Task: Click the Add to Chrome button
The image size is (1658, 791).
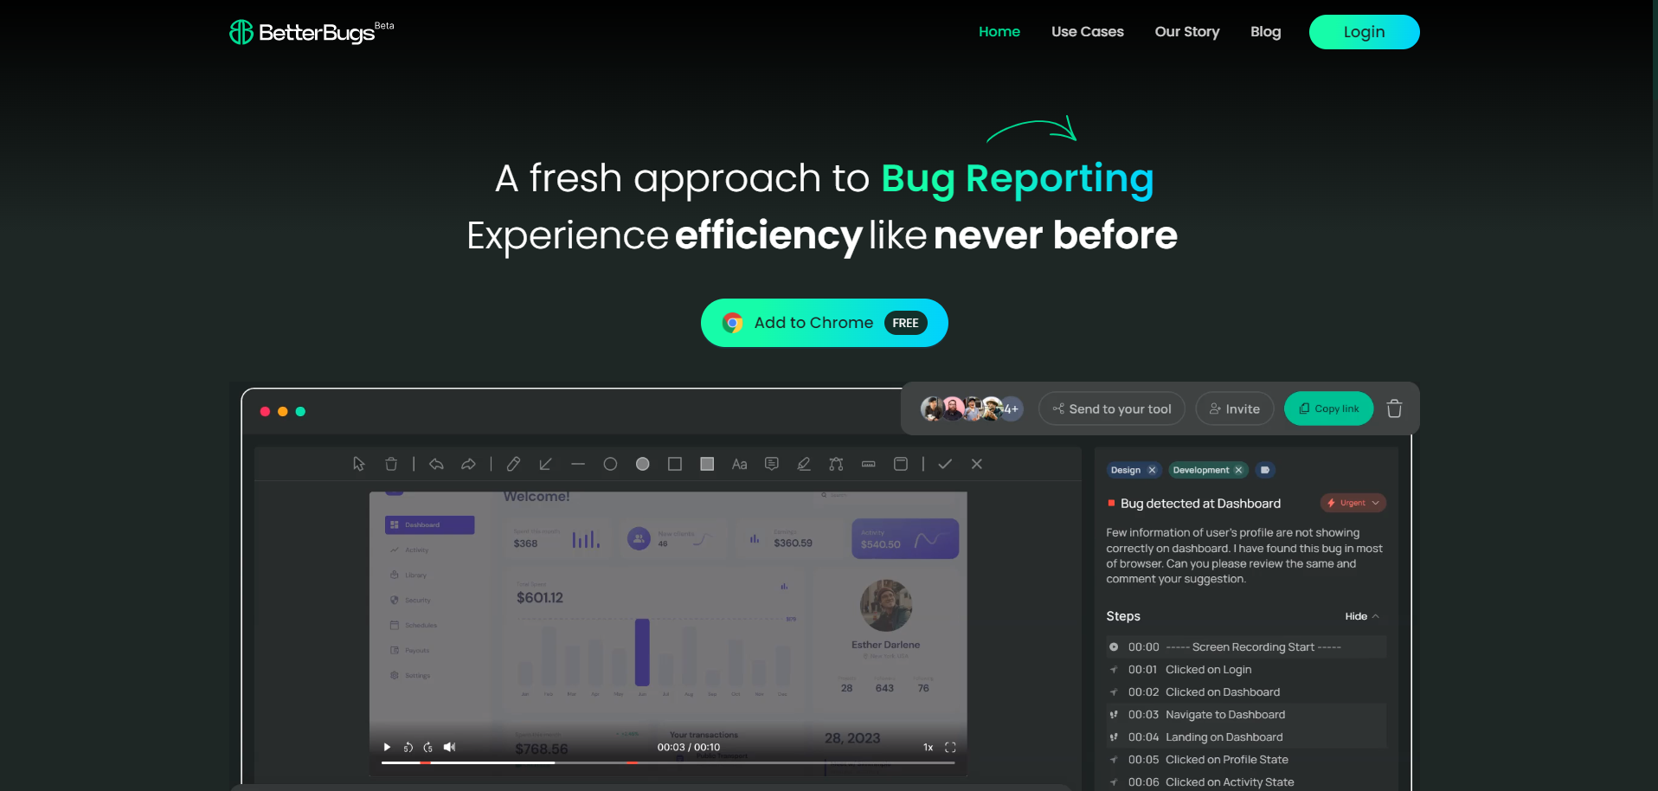Action: click(823, 322)
